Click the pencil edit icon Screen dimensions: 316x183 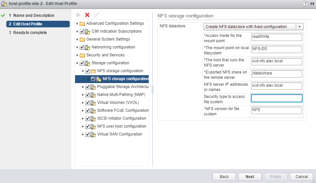pyautogui.click(x=97, y=15)
